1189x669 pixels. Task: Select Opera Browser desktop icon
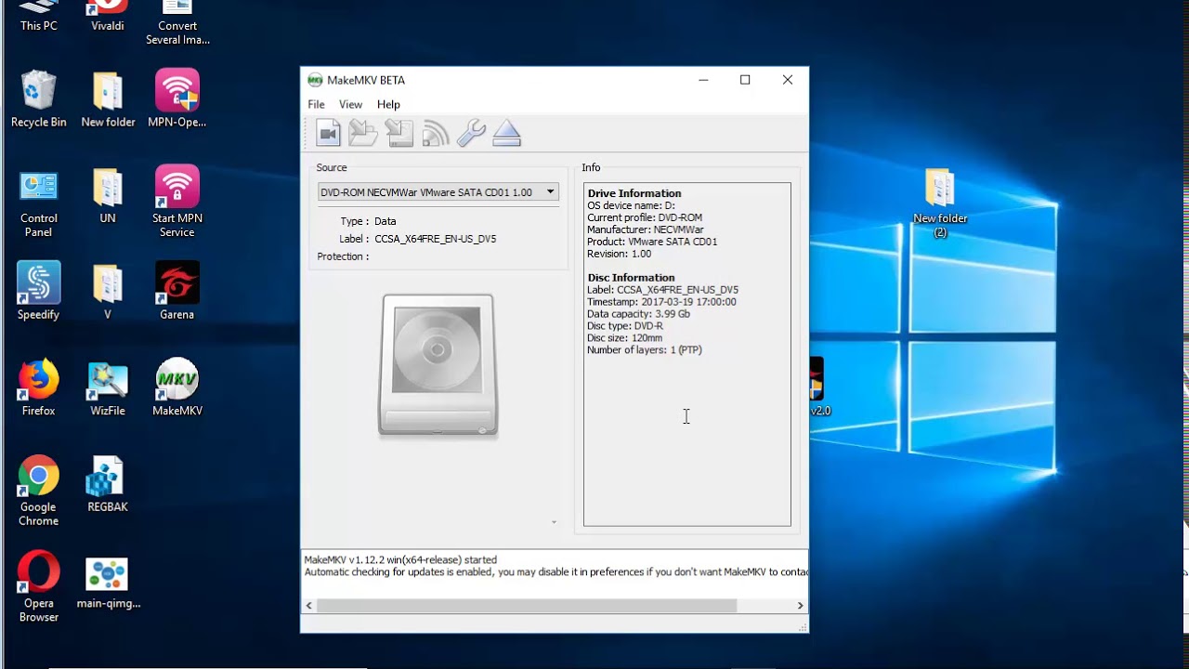39,586
